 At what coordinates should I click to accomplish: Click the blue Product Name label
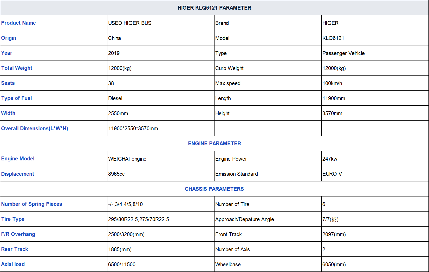(x=18, y=23)
